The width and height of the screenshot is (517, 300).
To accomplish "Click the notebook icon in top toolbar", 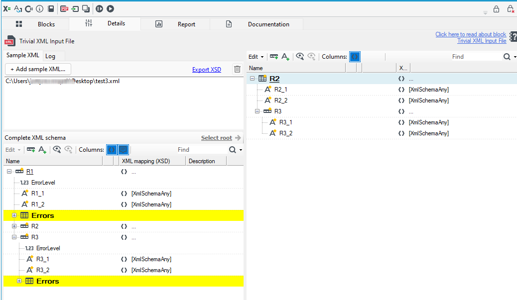I will pos(51,9).
